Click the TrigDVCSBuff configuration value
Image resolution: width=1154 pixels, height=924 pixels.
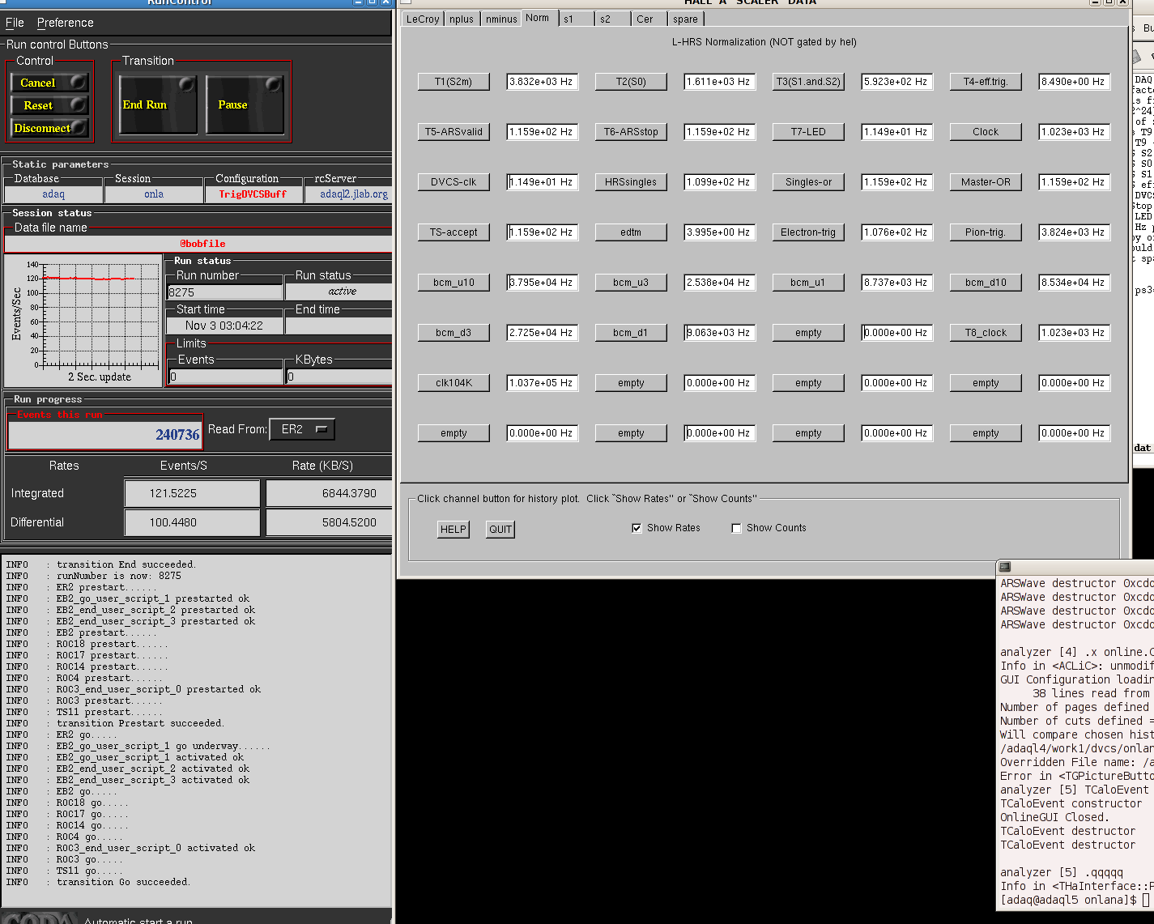point(253,194)
